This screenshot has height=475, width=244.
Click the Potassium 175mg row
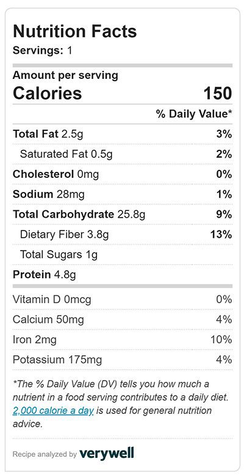(x=123, y=359)
